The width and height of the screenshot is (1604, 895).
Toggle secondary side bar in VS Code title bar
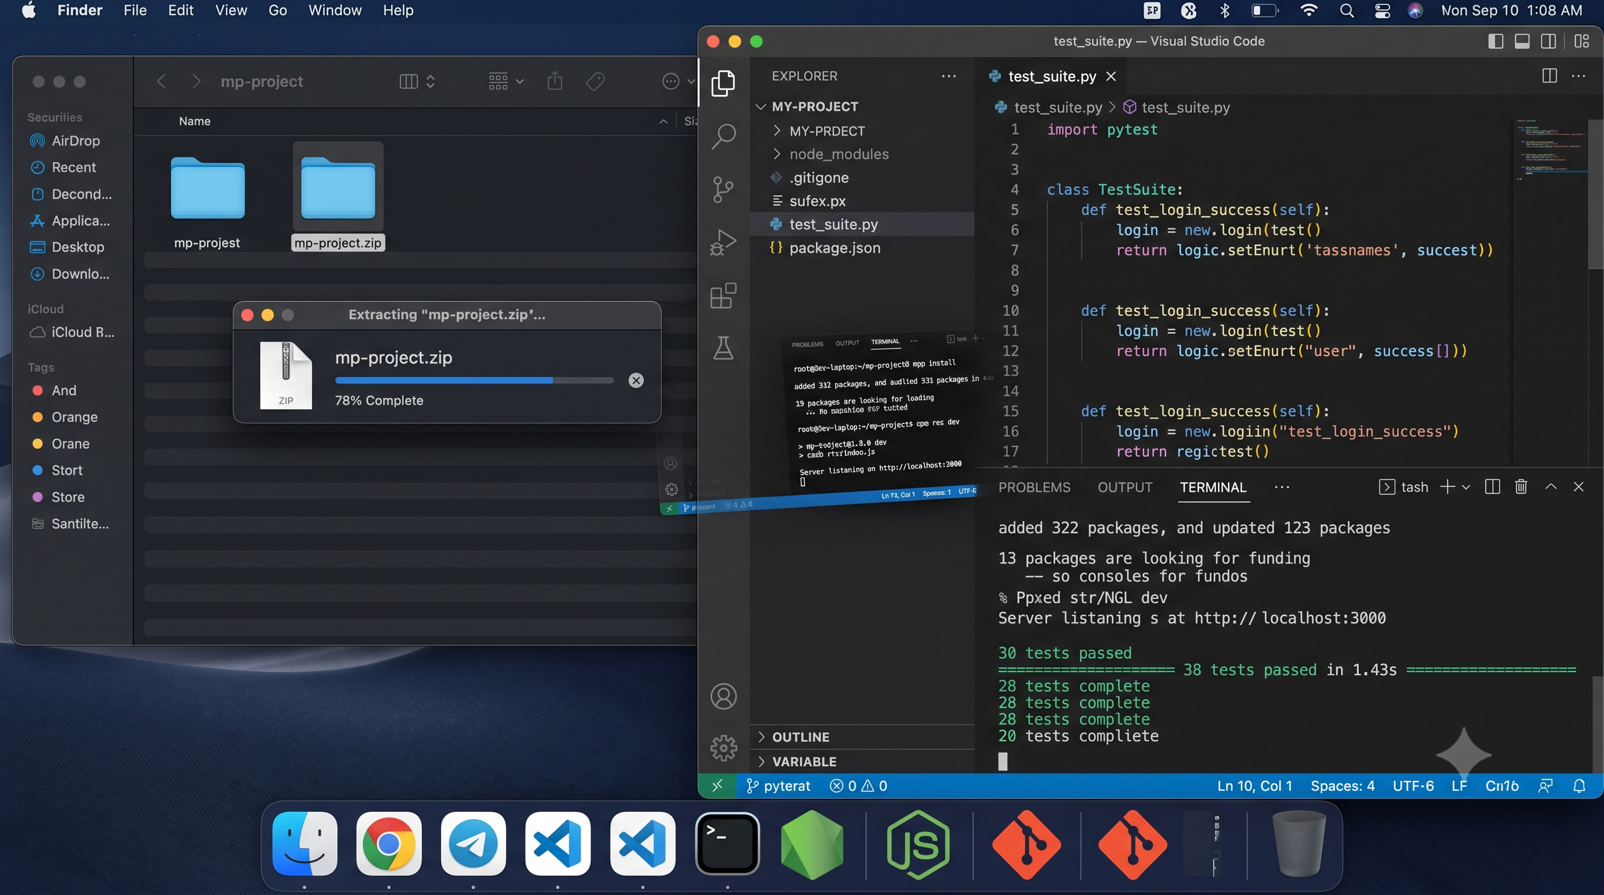(1549, 41)
